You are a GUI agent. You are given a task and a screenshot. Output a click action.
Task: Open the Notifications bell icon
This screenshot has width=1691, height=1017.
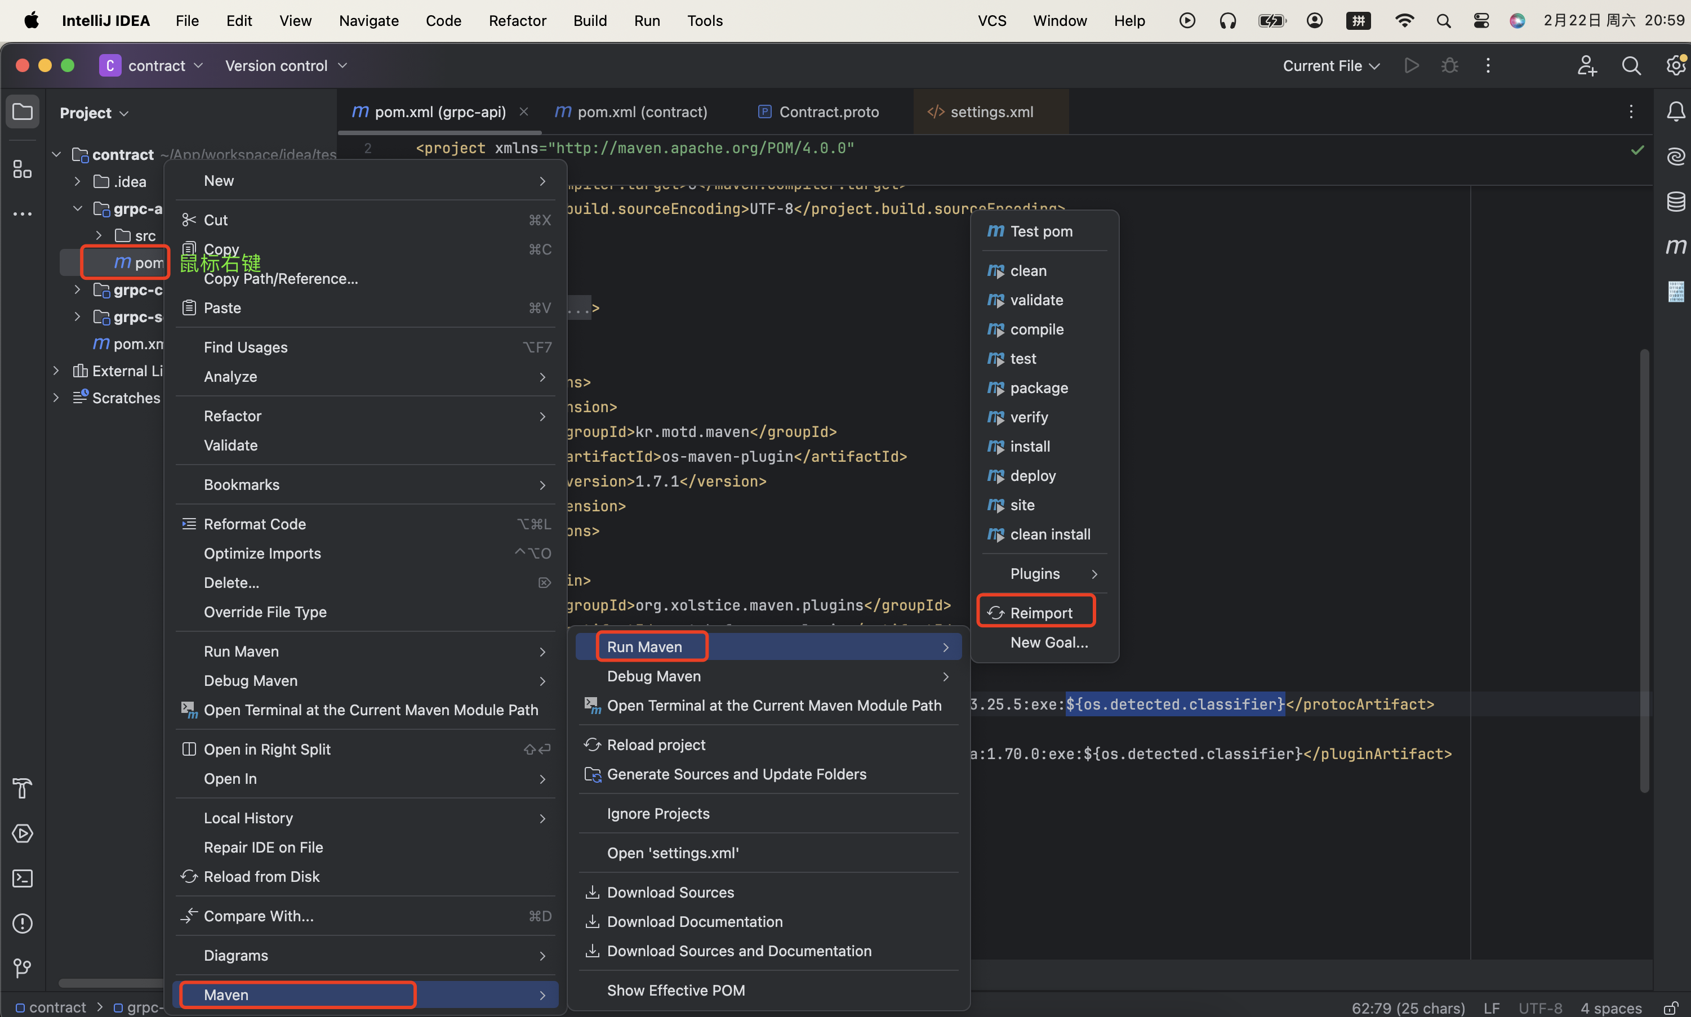coord(1675,111)
